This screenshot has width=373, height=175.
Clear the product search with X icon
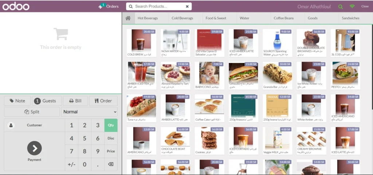coord(187,7)
